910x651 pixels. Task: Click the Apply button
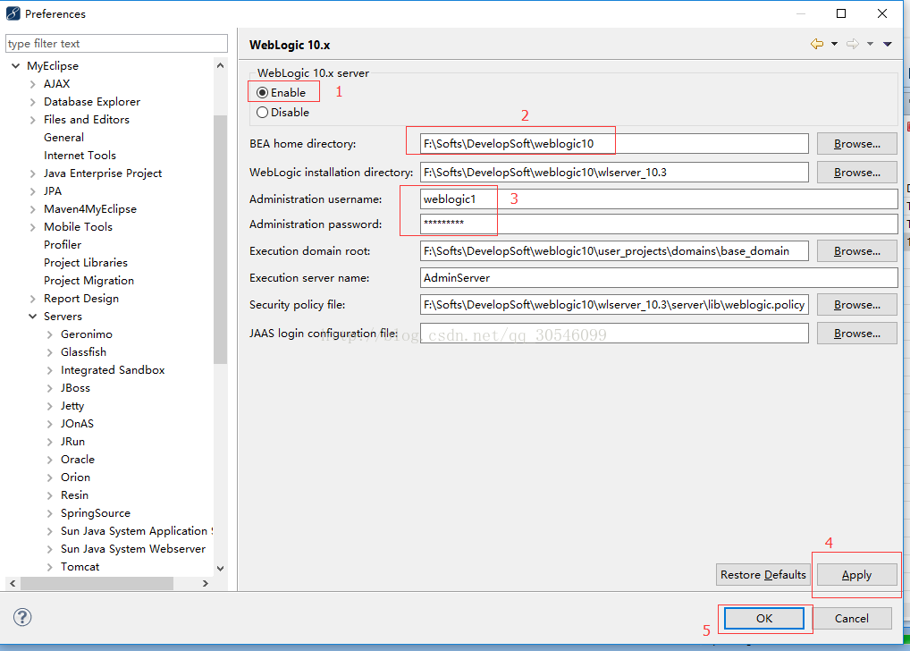(x=857, y=575)
